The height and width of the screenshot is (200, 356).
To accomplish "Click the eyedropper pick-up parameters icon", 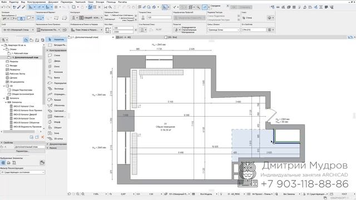I will point(19,7).
